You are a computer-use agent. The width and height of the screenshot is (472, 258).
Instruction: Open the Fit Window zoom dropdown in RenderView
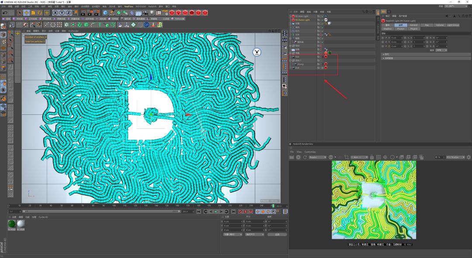tap(456, 156)
